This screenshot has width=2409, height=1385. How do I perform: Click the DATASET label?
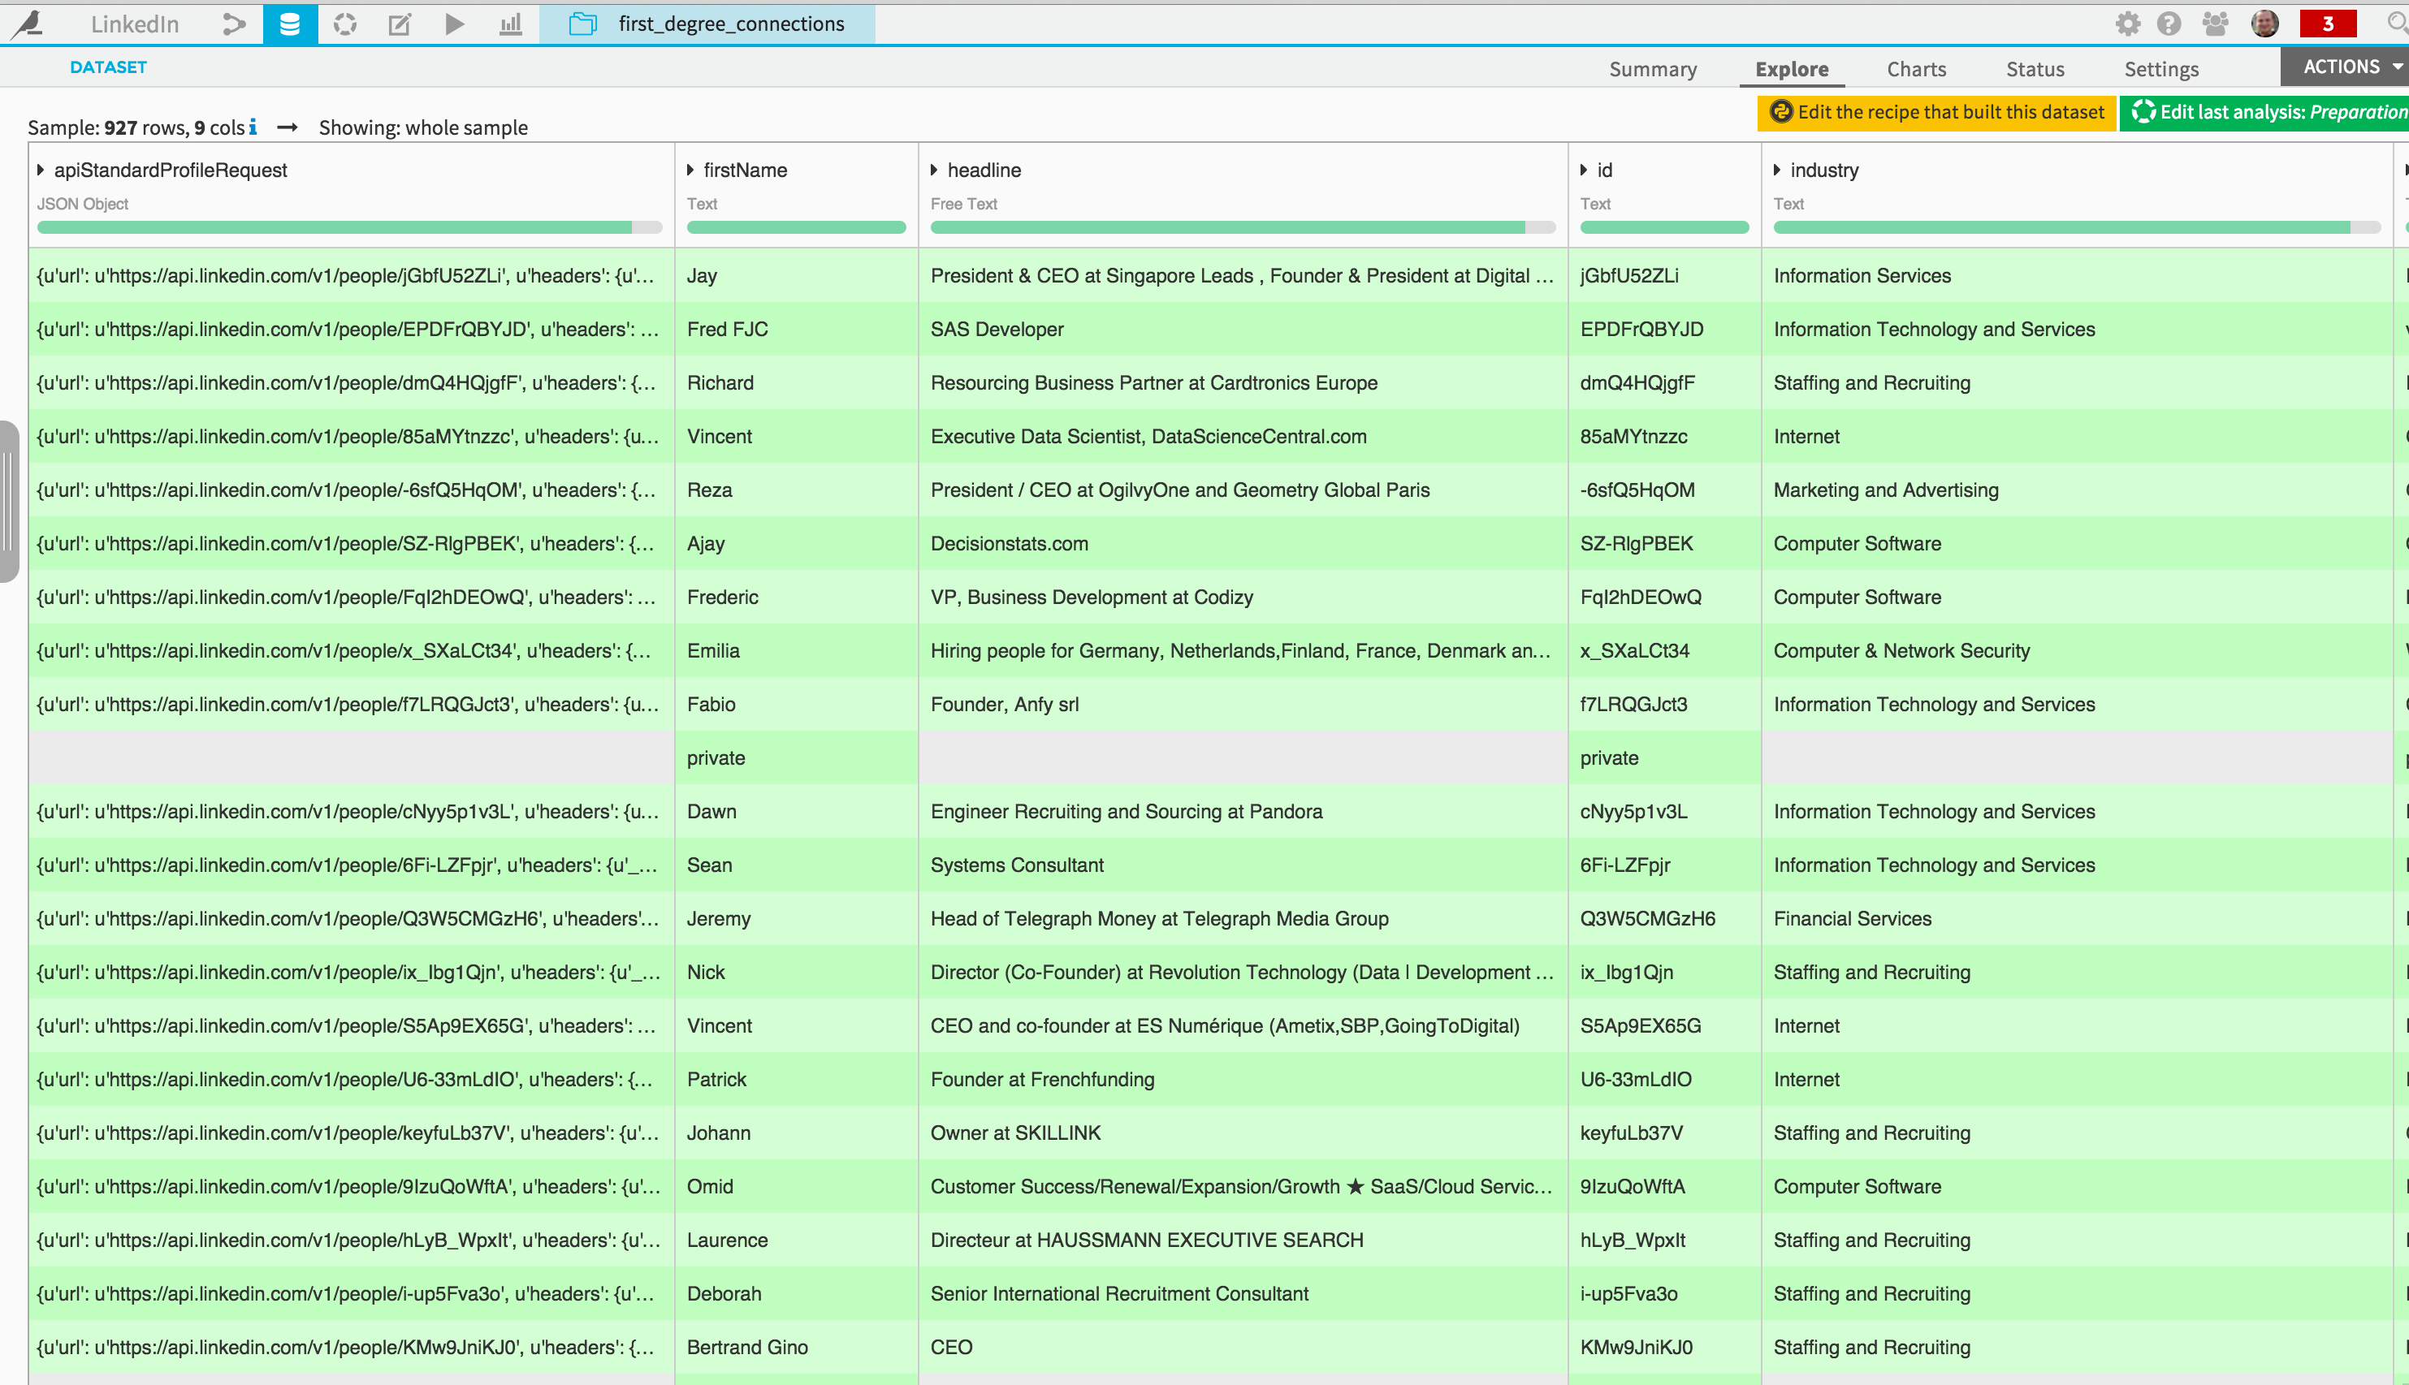[109, 67]
